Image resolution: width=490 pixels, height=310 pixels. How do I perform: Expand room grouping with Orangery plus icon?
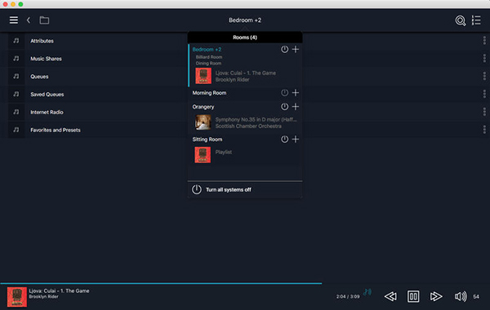tap(296, 107)
